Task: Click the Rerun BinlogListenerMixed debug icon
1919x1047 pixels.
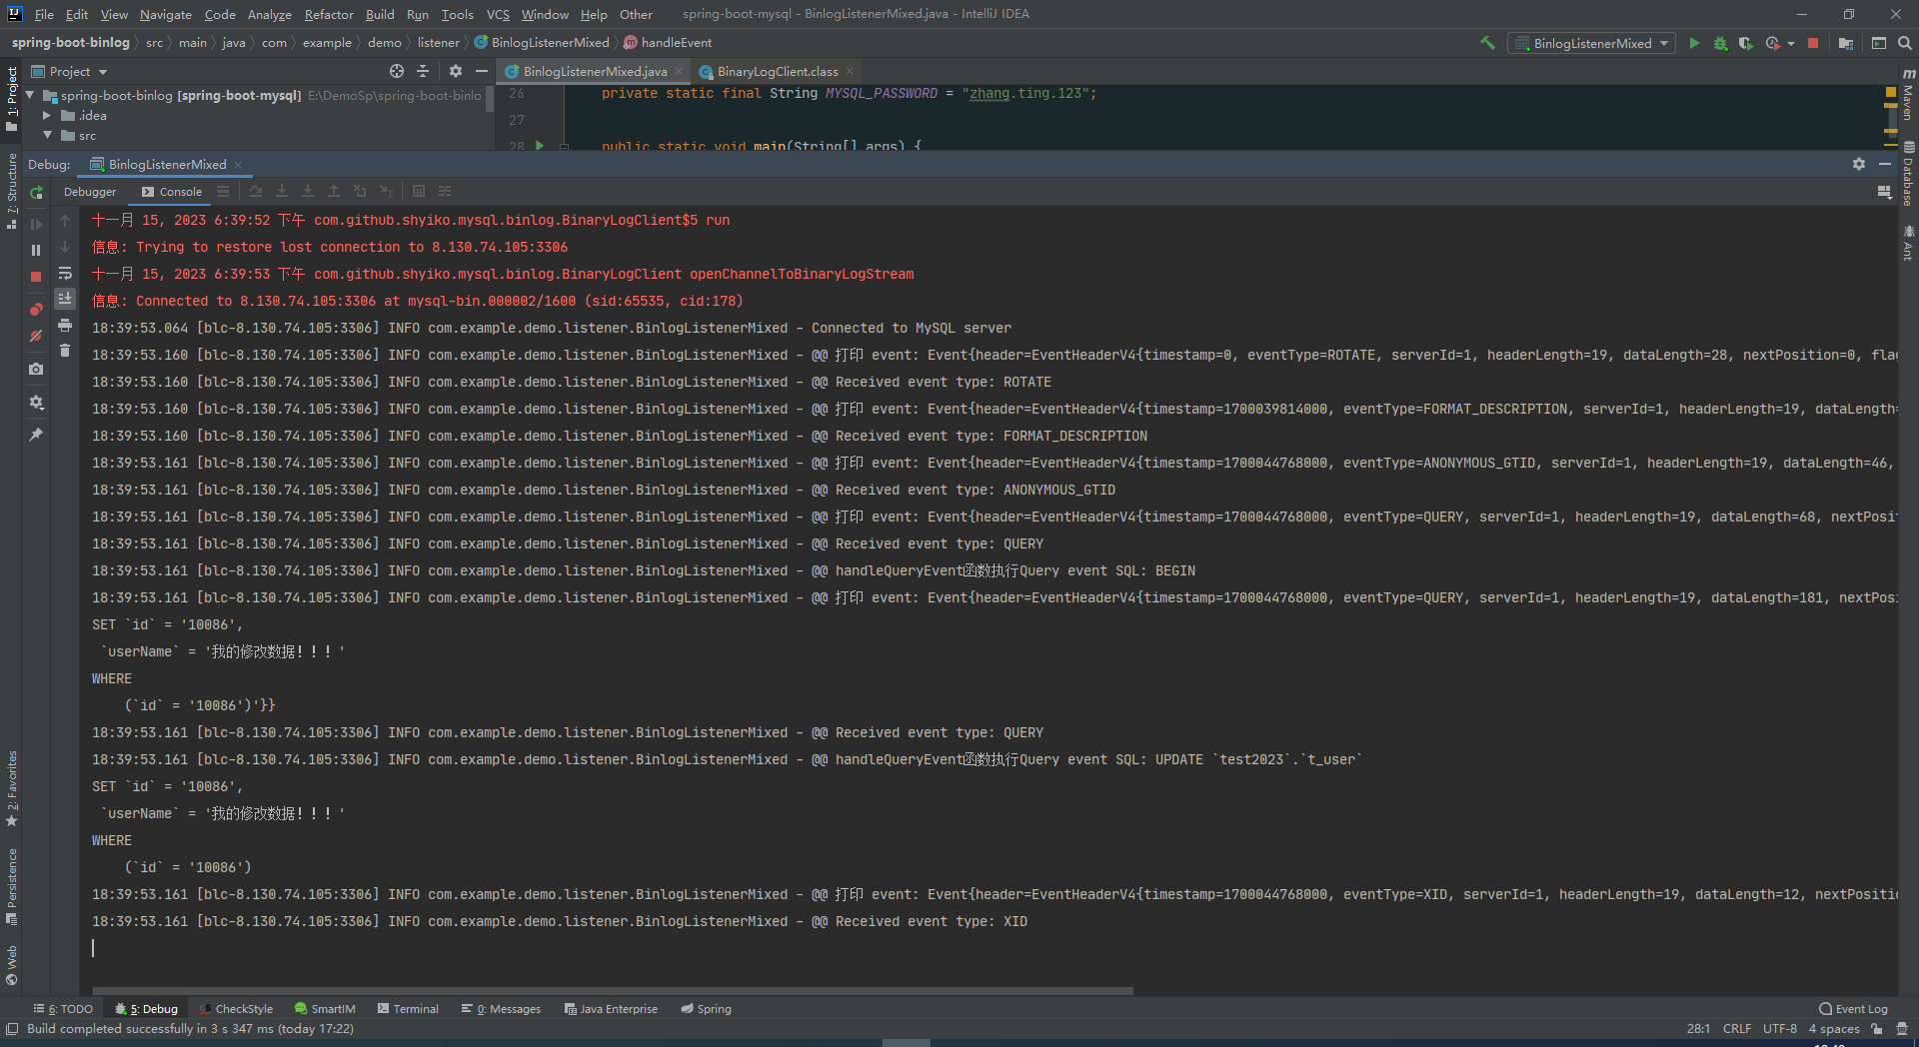Action: click(x=36, y=193)
